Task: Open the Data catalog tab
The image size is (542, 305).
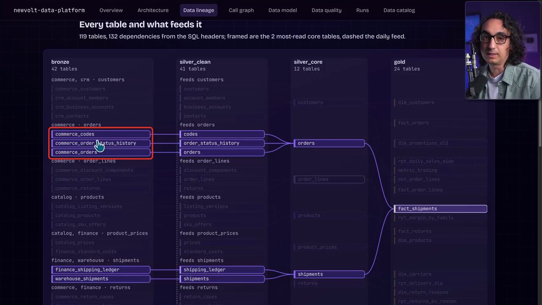Action: pyautogui.click(x=399, y=10)
